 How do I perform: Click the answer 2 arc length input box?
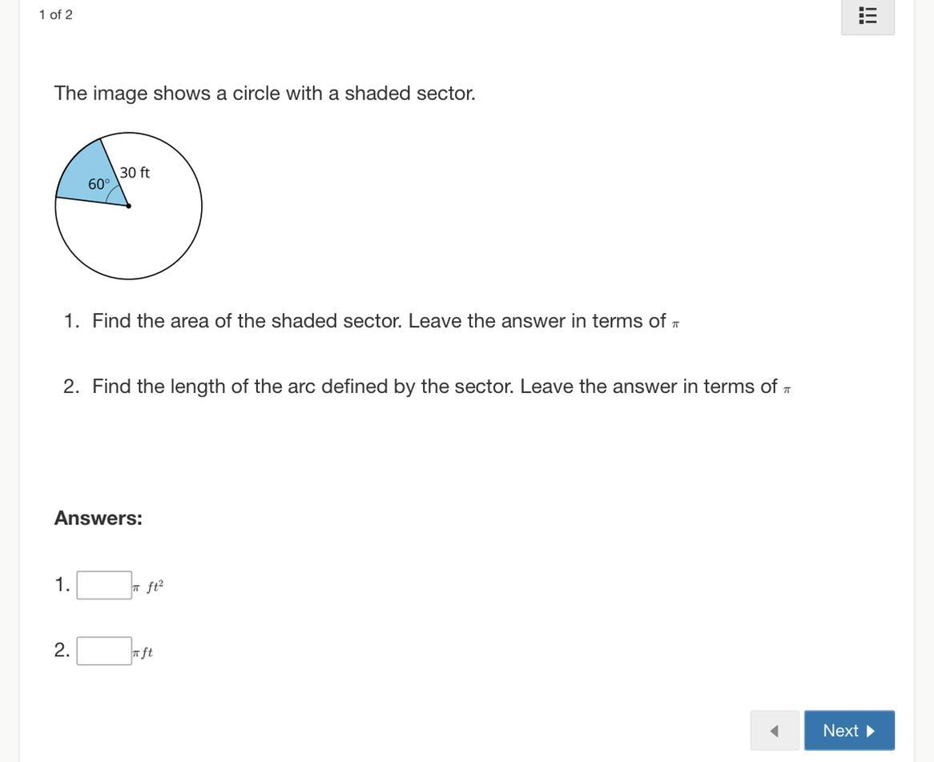click(x=104, y=651)
